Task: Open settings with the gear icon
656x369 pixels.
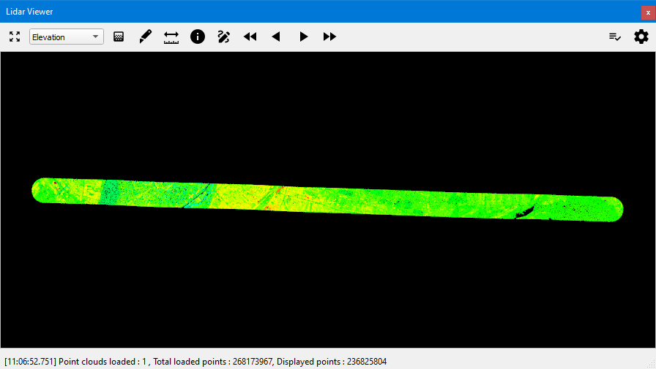Action: [641, 37]
